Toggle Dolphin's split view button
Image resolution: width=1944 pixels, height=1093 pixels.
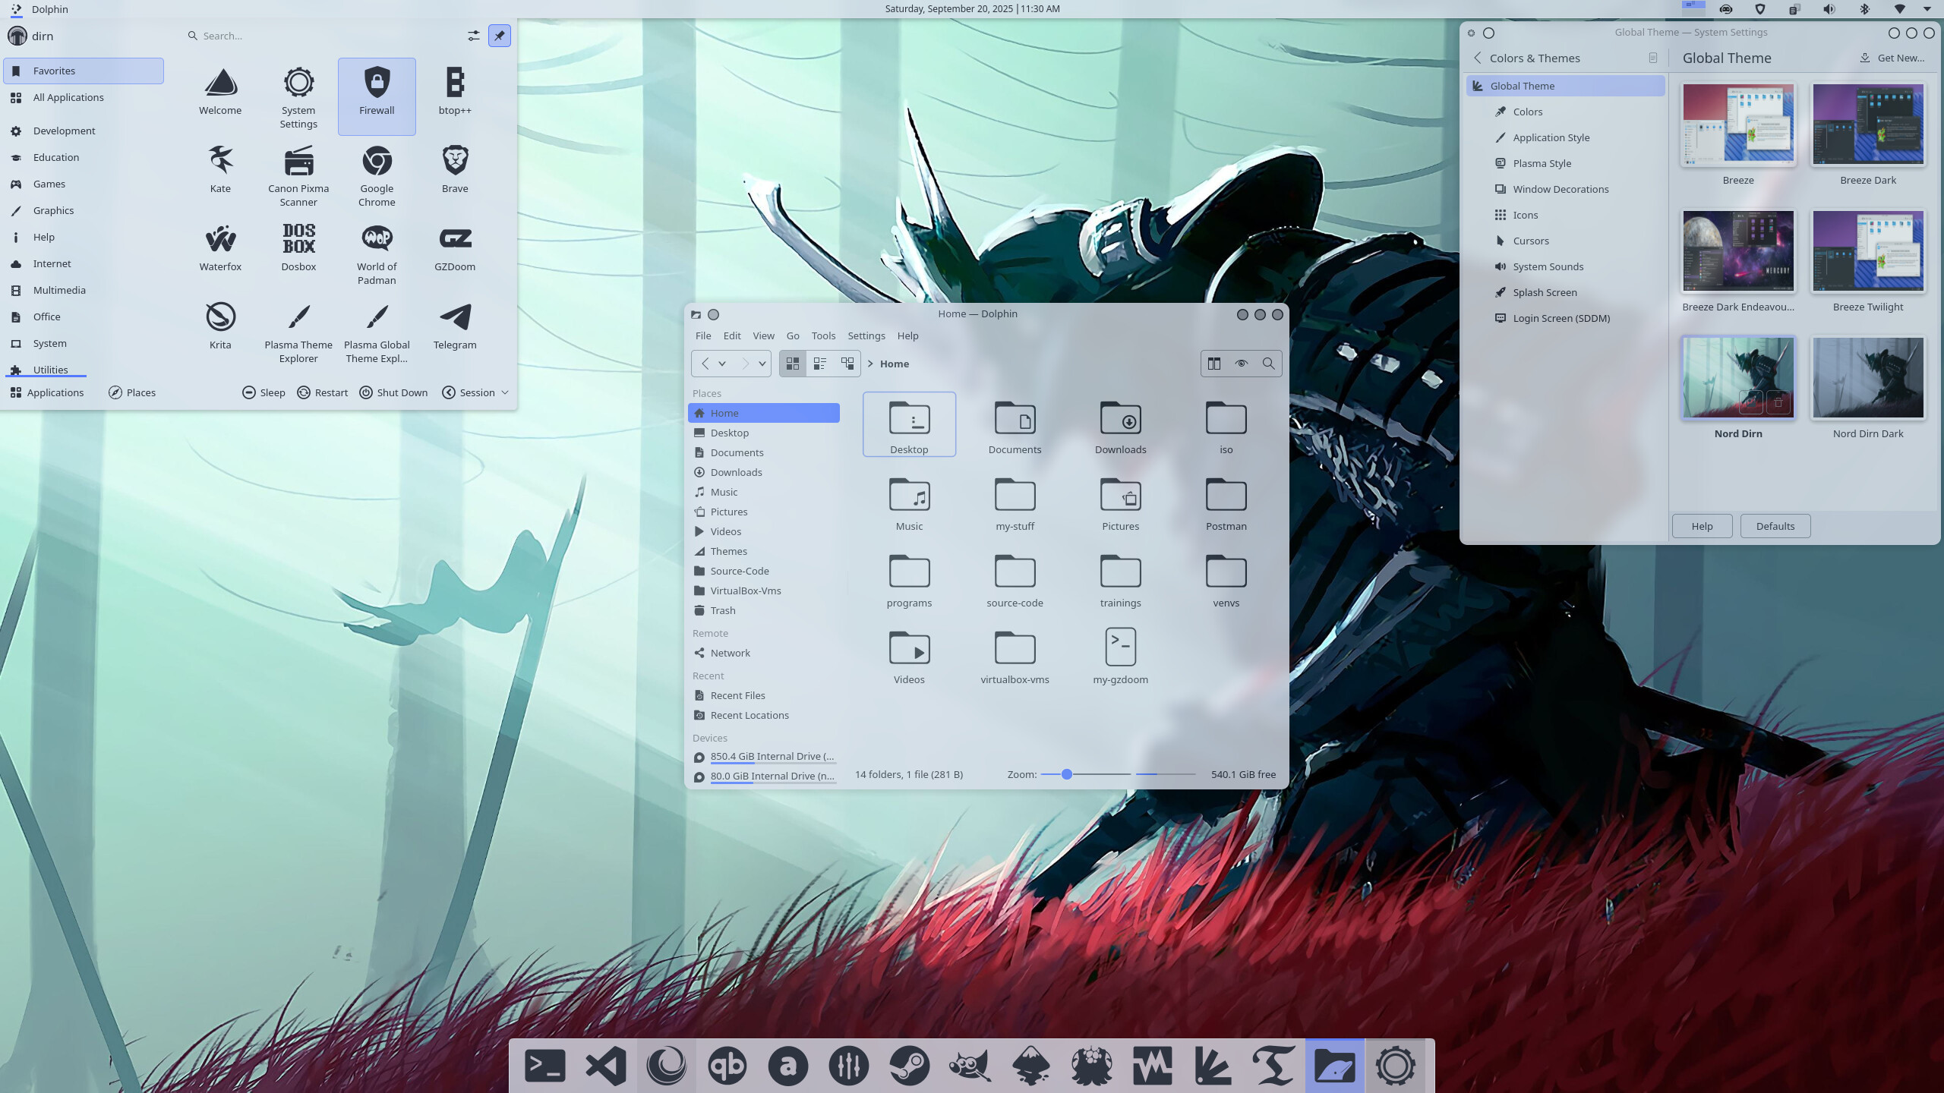1213,364
